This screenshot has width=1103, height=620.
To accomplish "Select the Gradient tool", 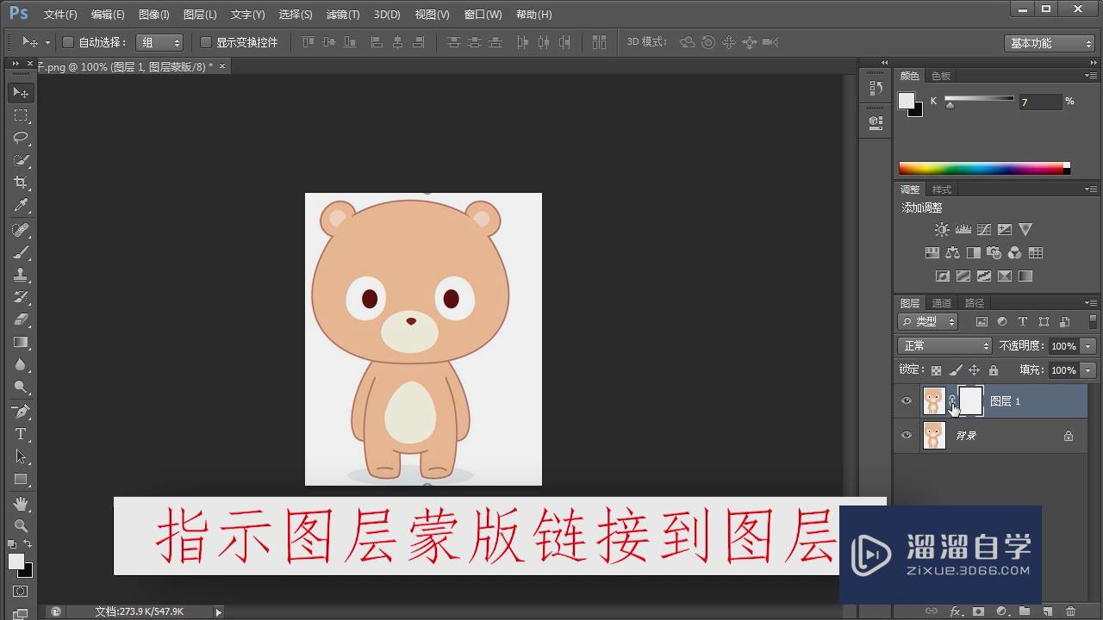I will [21, 342].
